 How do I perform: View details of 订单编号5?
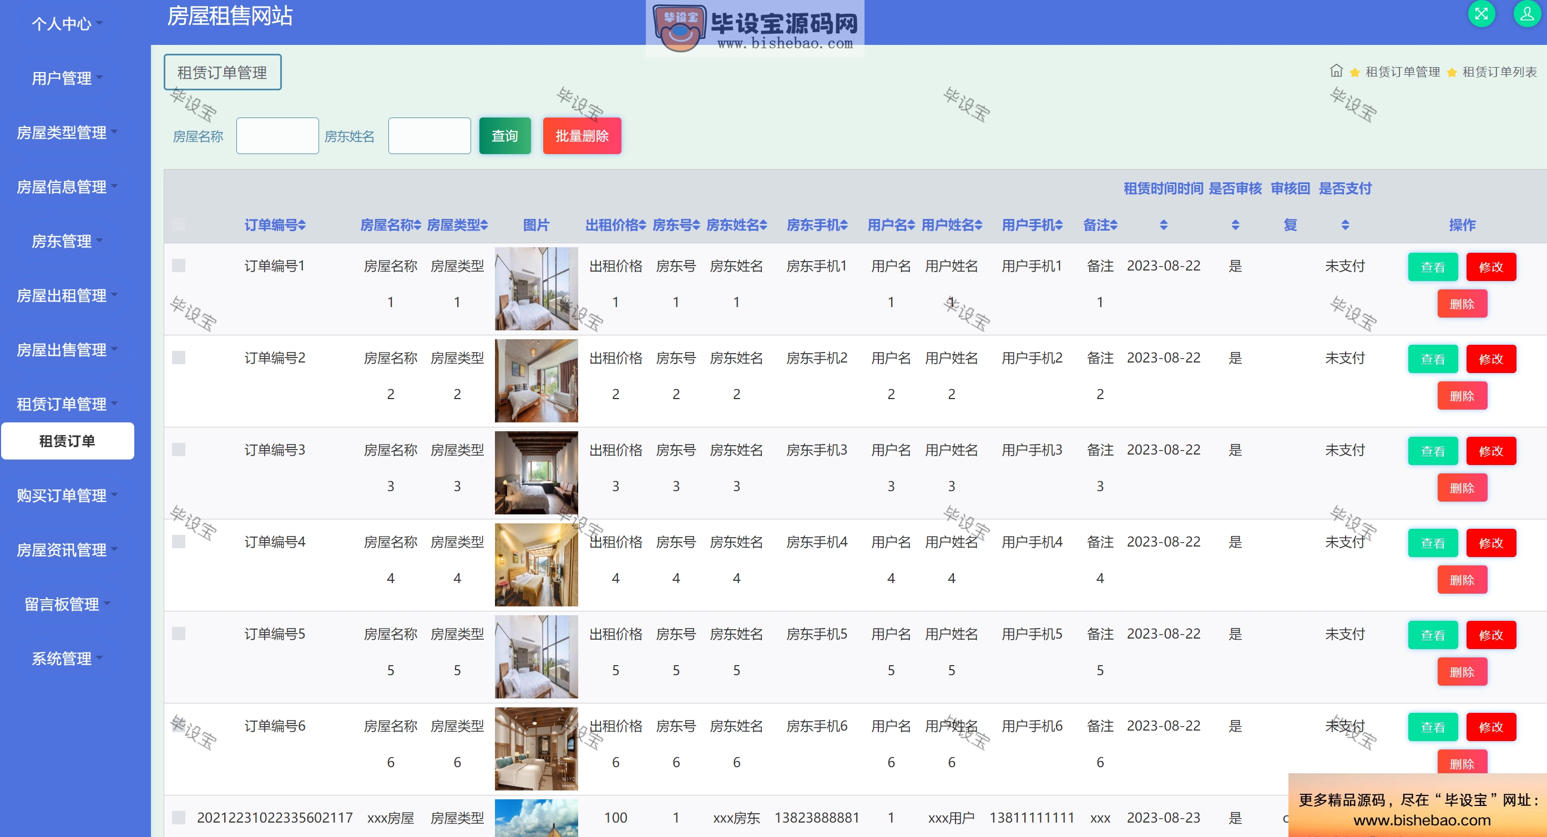point(1433,635)
